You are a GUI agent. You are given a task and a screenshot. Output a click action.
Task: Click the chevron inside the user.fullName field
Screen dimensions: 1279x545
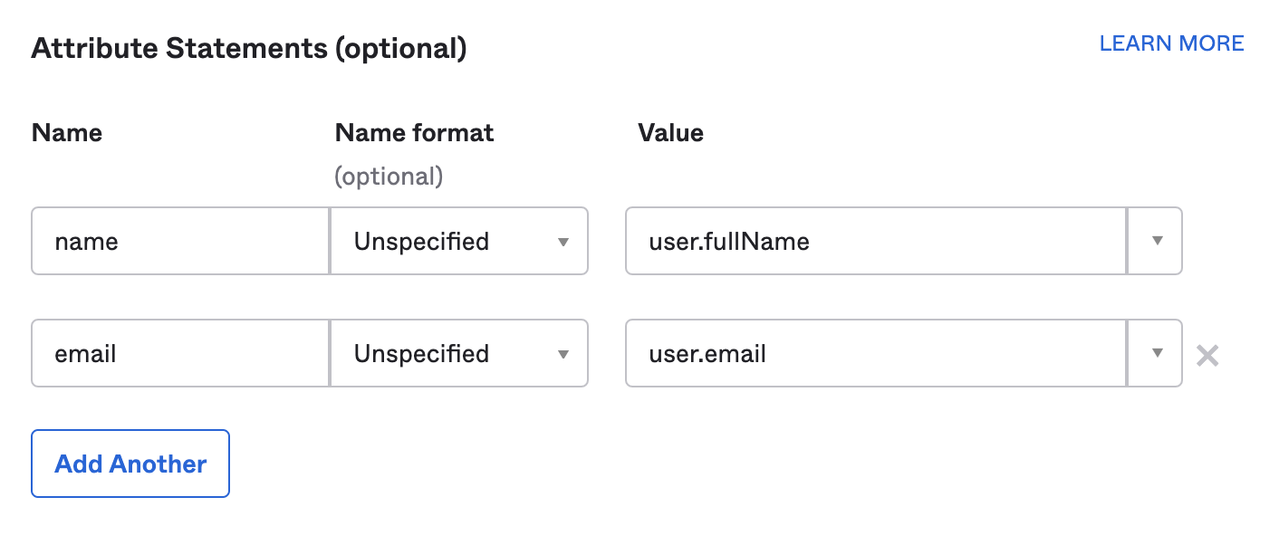click(1156, 241)
